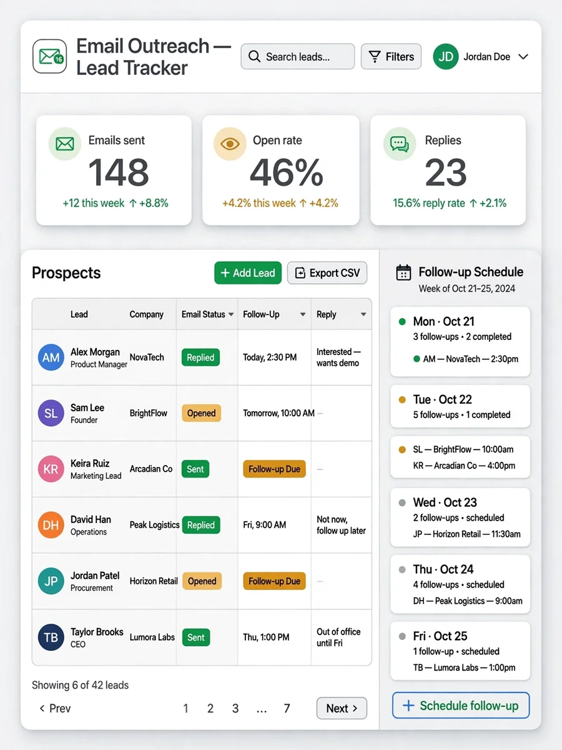Open the Follow-Up column dropdown
Viewport: 562px width, 750px height.
click(x=303, y=314)
